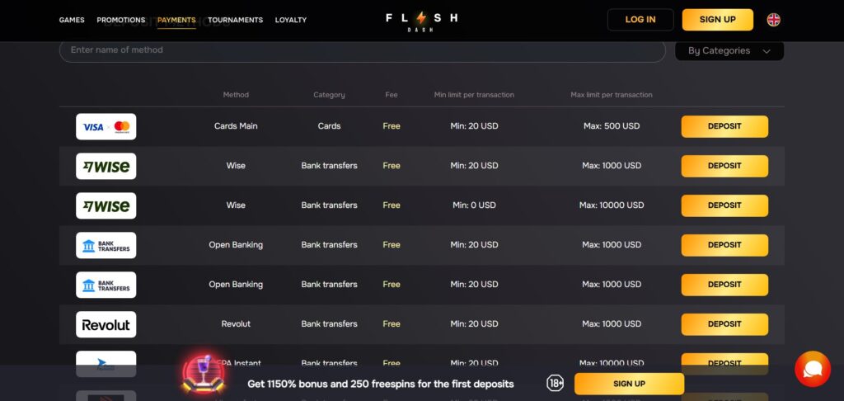Click the first Bank Transfers logo
The width and height of the screenshot is (844, 401).
click(x=106, y=245)
